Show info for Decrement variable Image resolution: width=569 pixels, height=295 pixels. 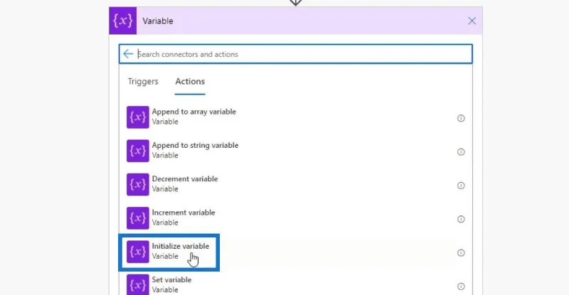(x=461, y=186)
